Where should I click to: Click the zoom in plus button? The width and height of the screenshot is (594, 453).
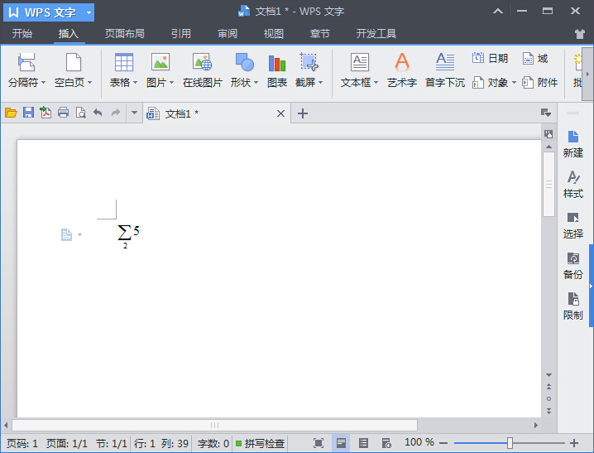click(x=574, y=443)
